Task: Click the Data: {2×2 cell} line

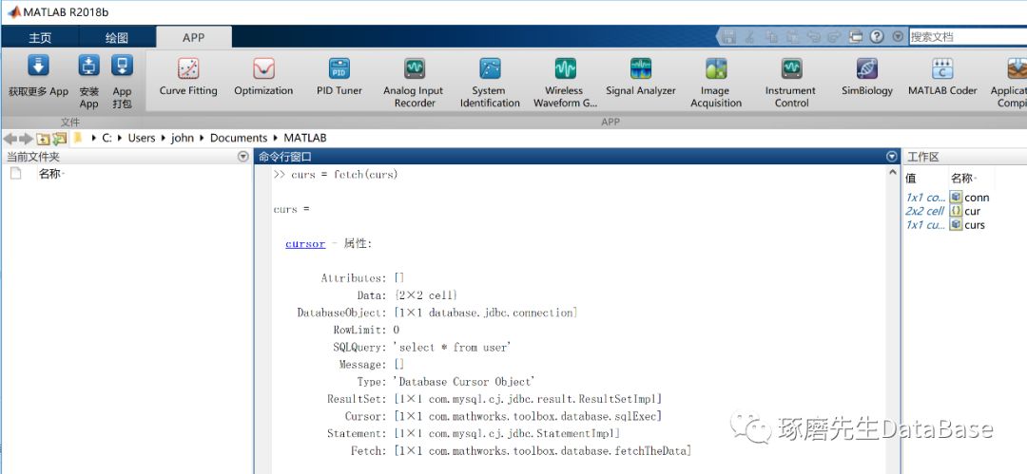Action: pos(407,295)
